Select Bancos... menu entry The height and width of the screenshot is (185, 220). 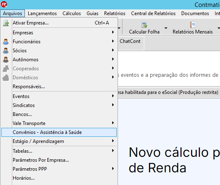[59, 114]
